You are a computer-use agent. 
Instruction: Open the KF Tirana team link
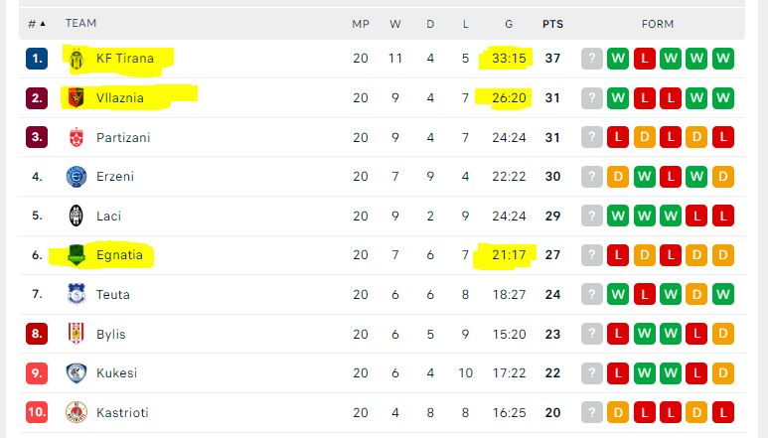click(125, 59)
